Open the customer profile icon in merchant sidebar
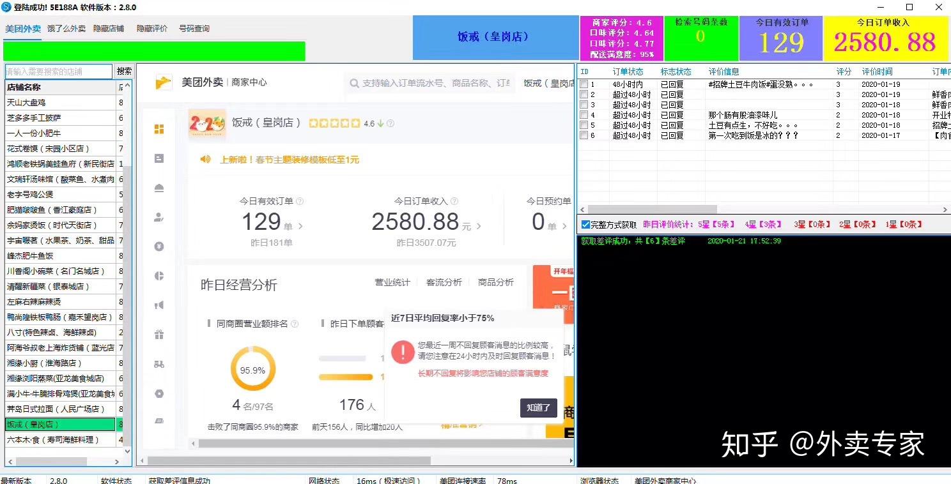The width and height of the screenshot is (951, 484). [159, 217]
